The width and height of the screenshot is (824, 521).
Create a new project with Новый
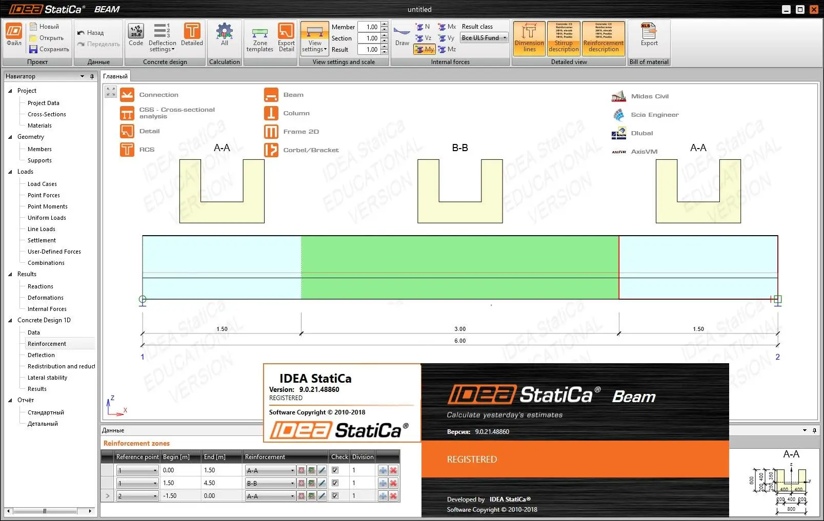(44, 27)
